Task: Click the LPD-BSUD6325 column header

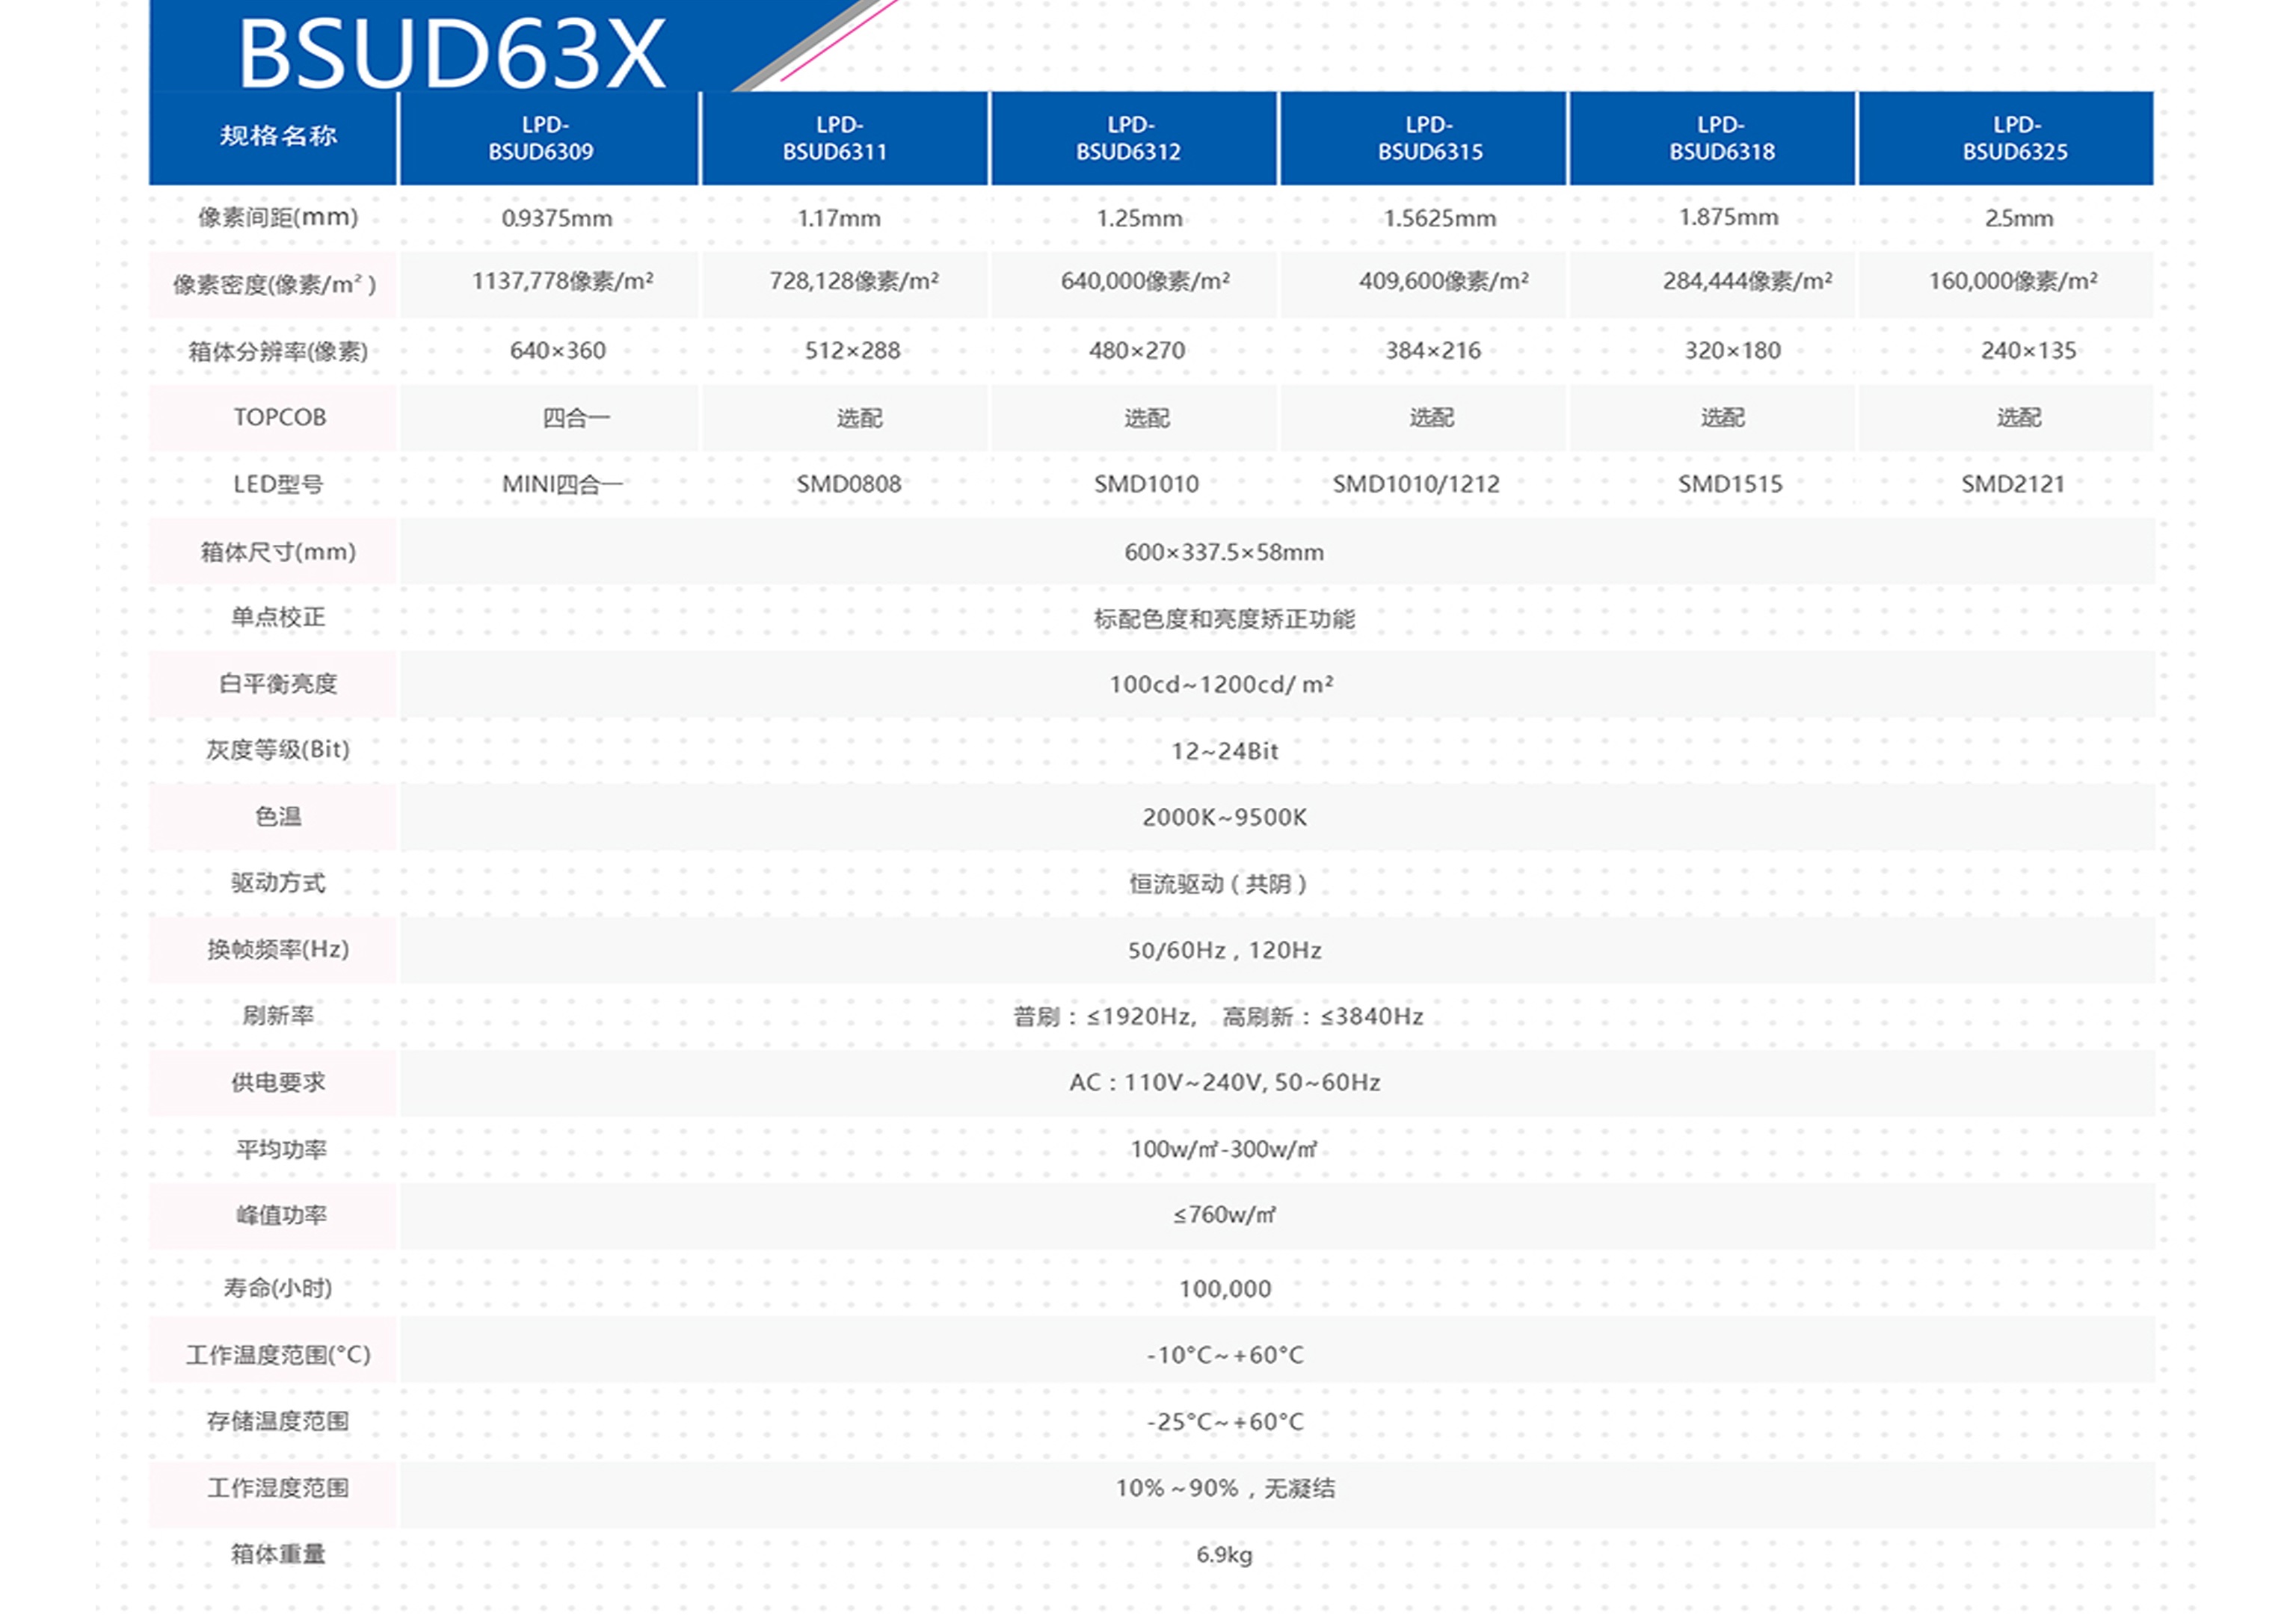Action: point(2015,138)
